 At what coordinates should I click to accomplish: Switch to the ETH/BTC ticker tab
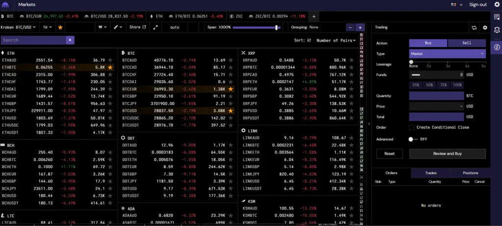pos(196,16)
